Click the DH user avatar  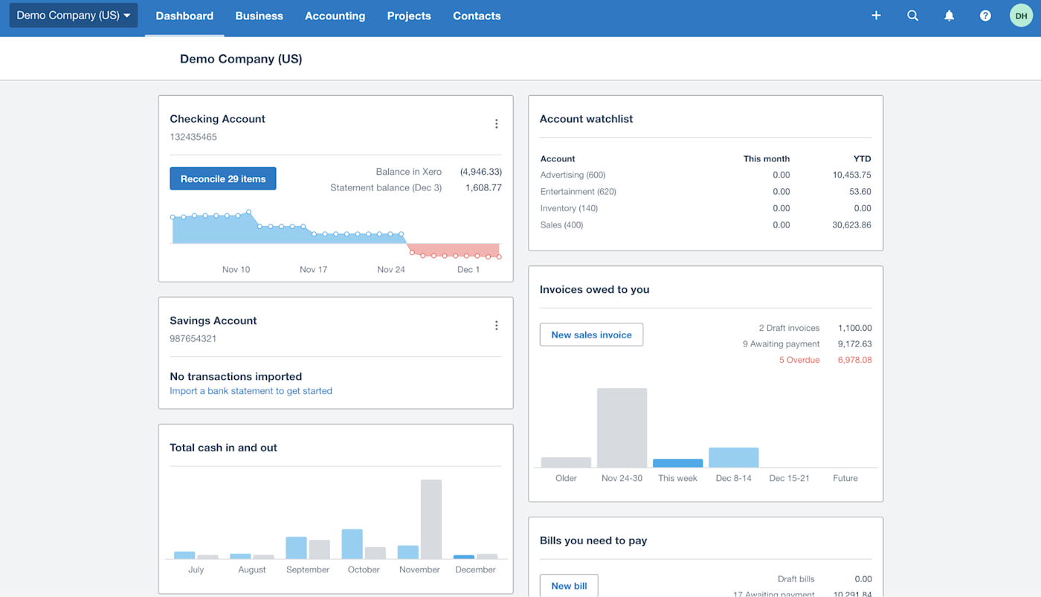pos(1020,15)
